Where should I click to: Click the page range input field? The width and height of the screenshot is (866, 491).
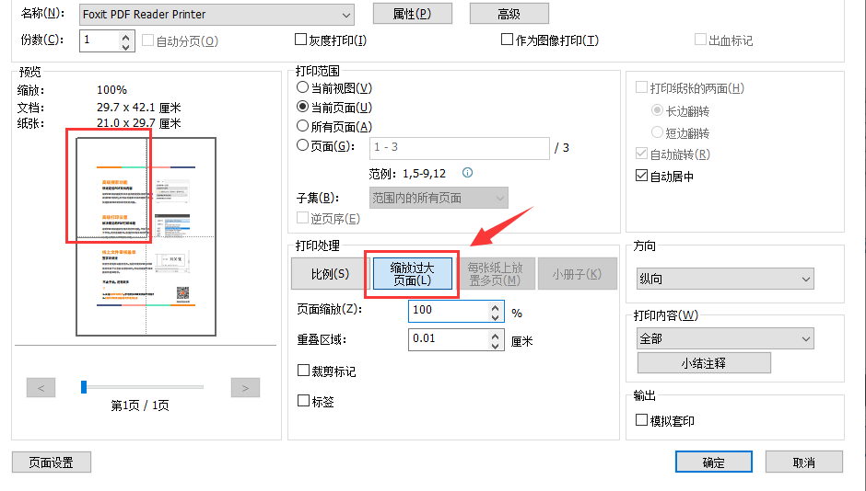click(459, 147)
